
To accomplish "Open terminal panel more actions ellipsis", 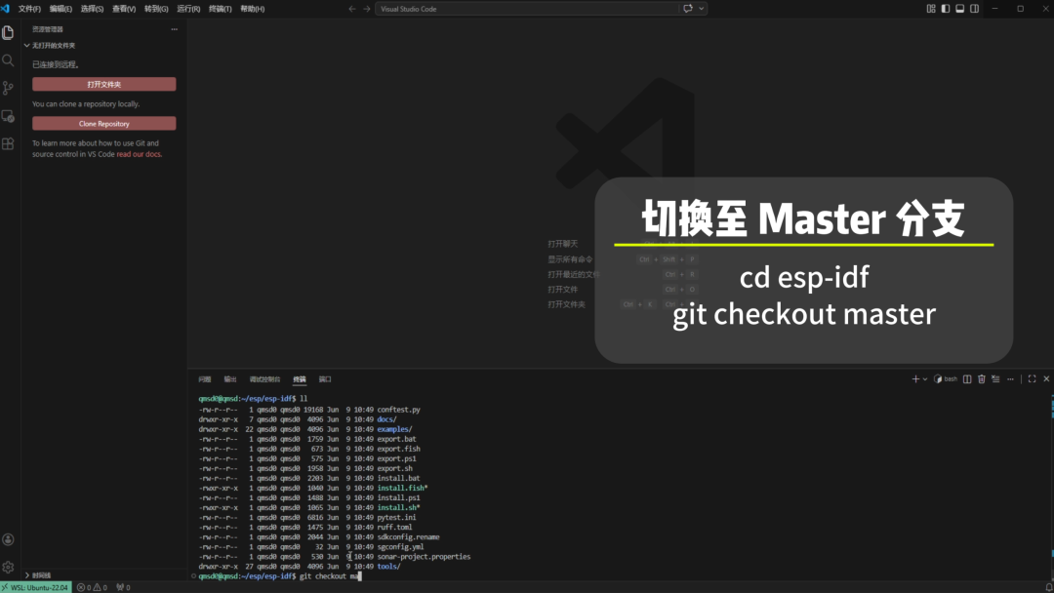I will [x=1010, y=378].
